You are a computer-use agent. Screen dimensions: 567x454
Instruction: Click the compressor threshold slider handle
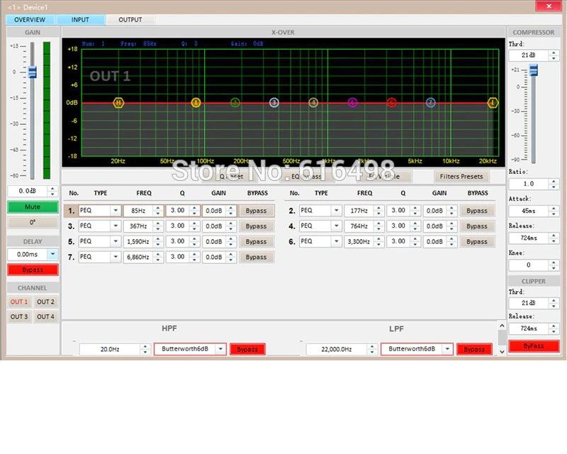point(534,70)
